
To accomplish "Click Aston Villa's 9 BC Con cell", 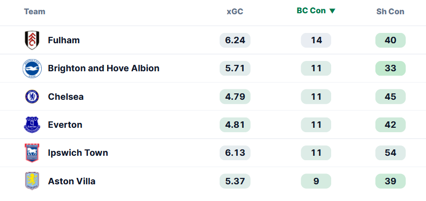I will (316, 181).
